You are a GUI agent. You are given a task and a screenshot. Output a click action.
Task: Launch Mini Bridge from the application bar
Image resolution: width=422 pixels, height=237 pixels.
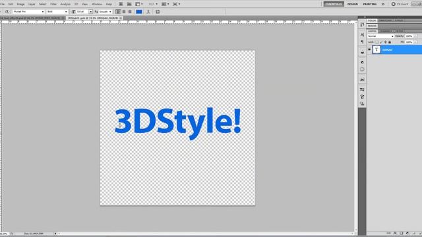[129, 4]
